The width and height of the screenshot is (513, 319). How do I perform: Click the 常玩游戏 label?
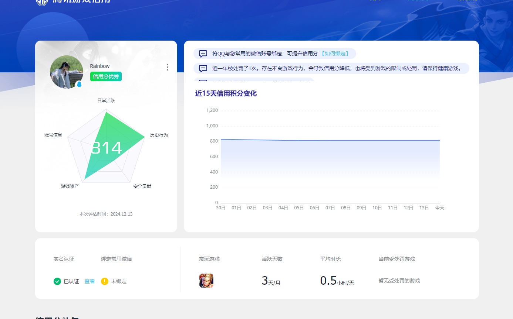209,259
